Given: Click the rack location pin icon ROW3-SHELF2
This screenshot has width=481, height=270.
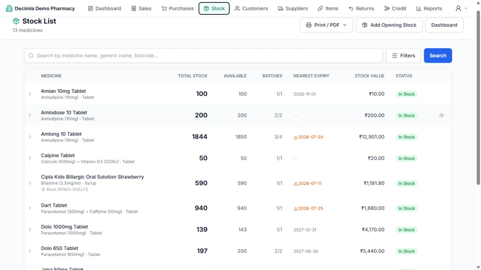Looking at the screenshot, I should pos(43,190).
